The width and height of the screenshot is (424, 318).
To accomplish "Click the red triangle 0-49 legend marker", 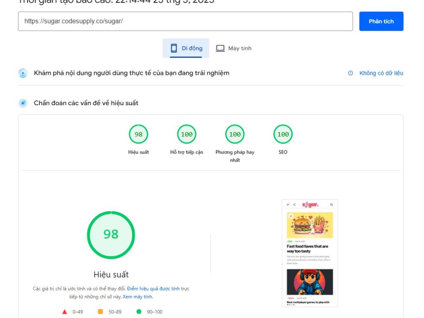I will [x=65, y=312].
